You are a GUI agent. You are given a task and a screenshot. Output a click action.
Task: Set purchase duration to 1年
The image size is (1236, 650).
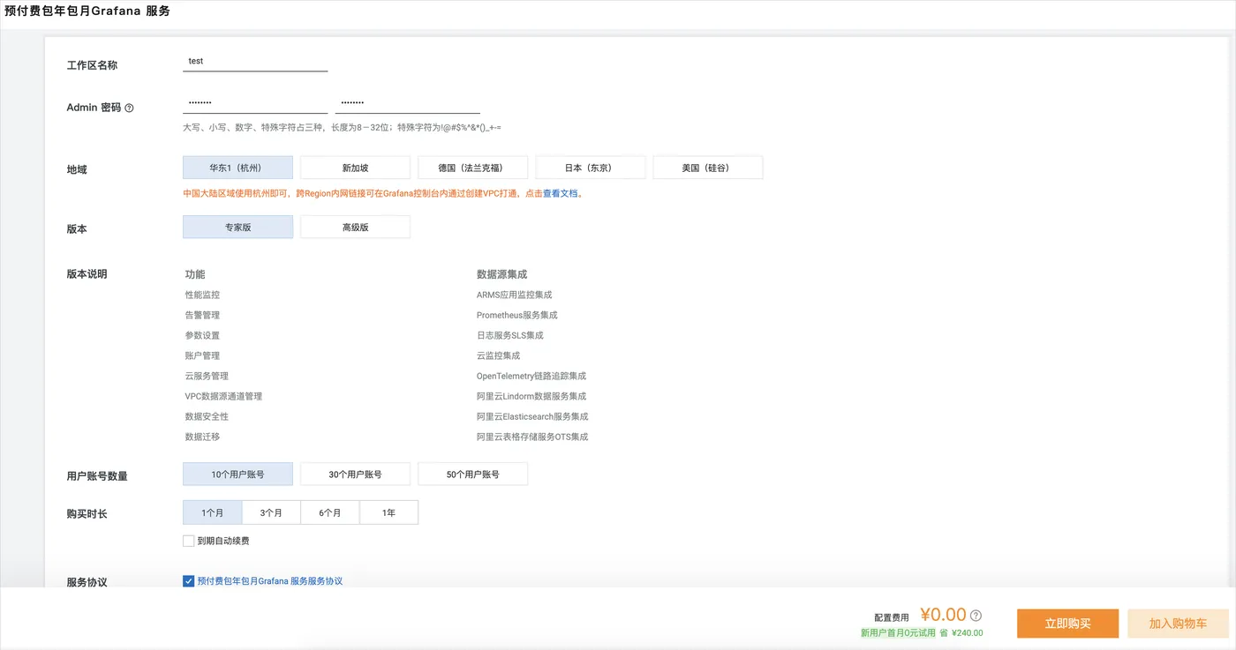388,512
